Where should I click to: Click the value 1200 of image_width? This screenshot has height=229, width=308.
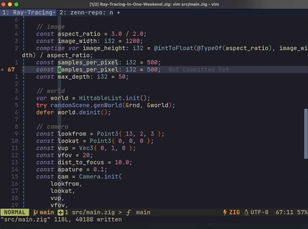click(132, 41)
